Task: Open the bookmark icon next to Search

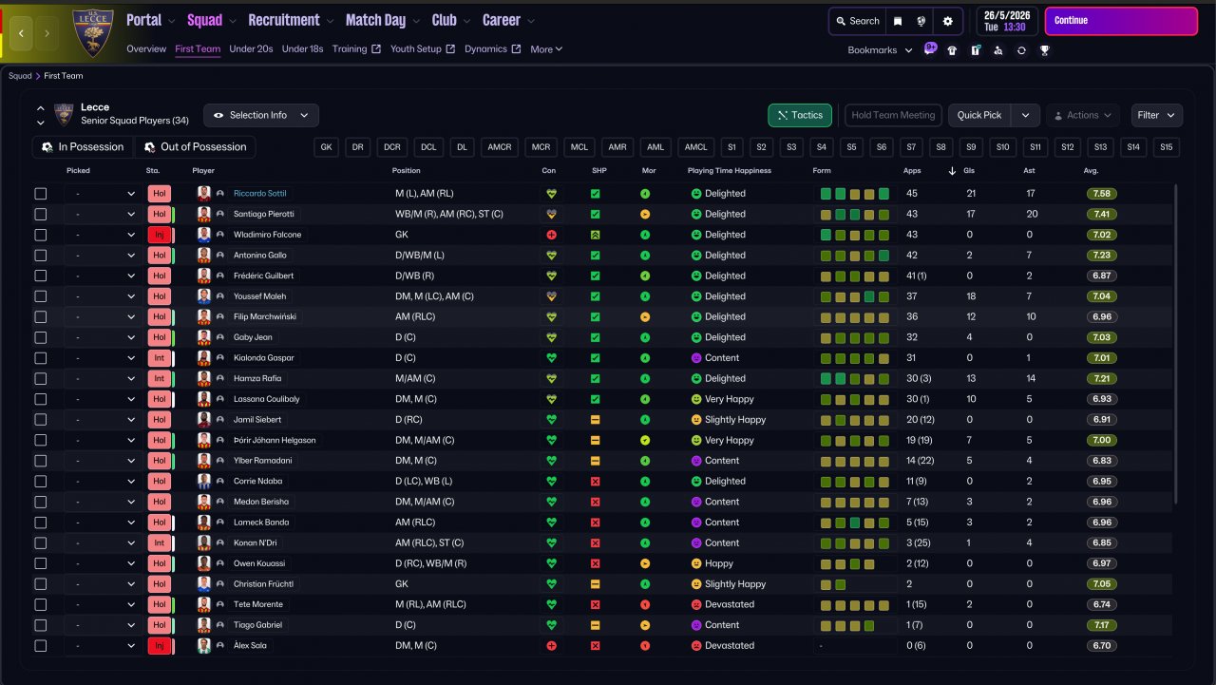Action: [898, 21]
